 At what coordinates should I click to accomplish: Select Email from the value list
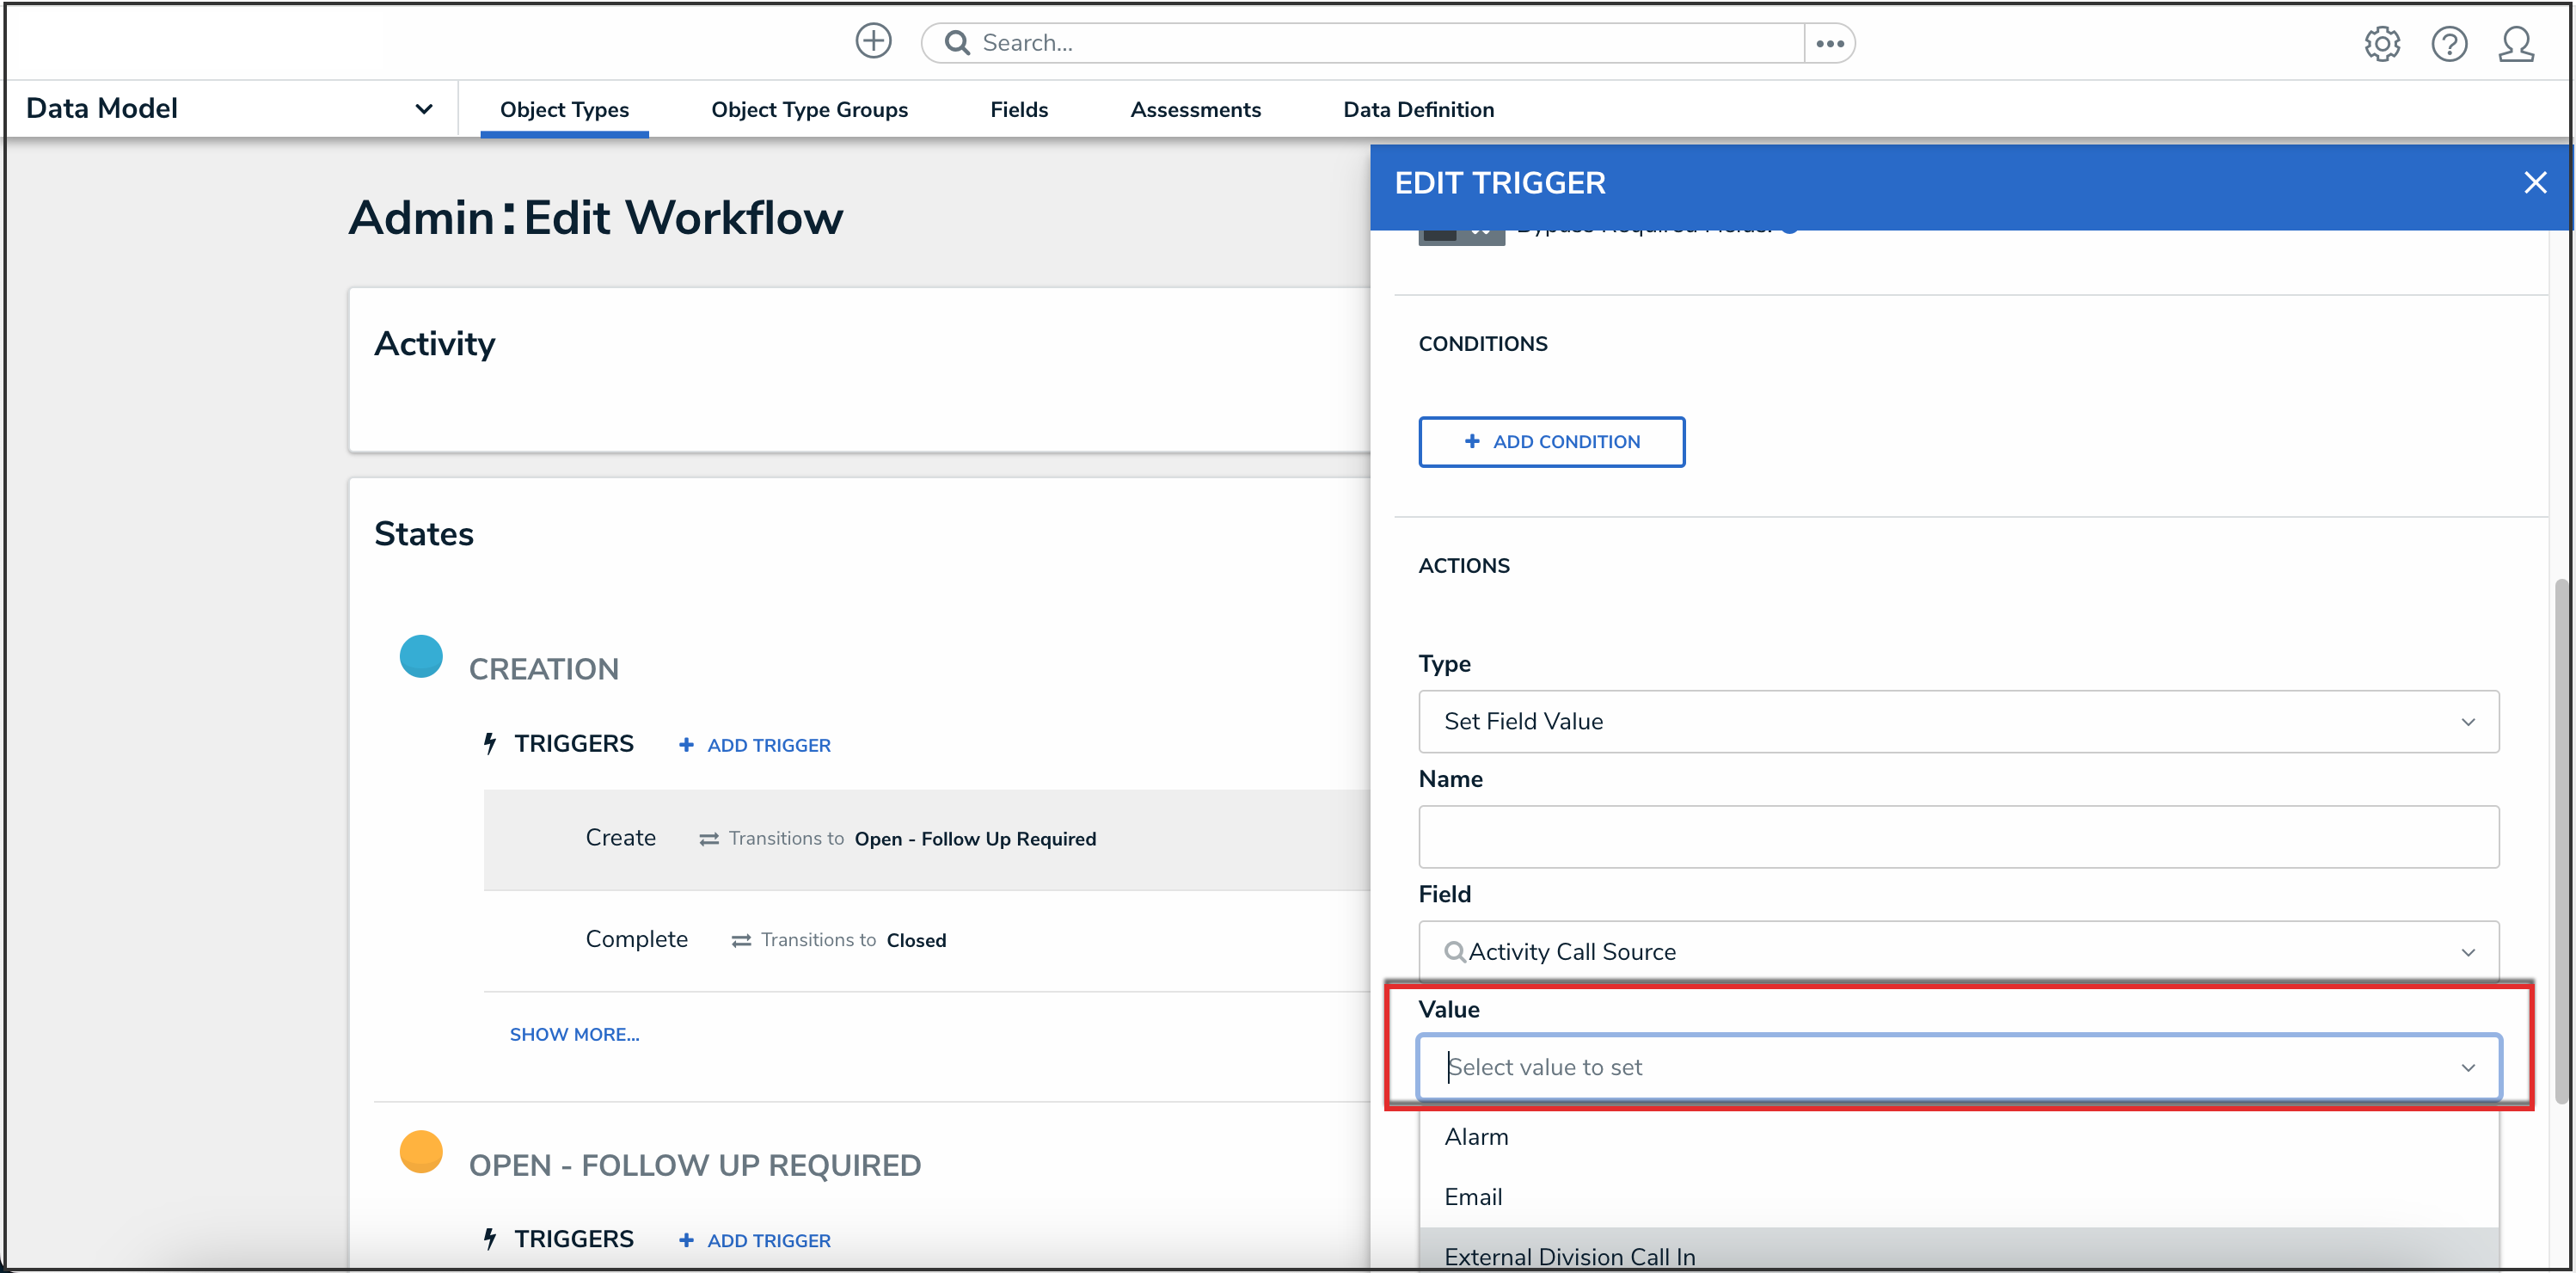1473,1196
